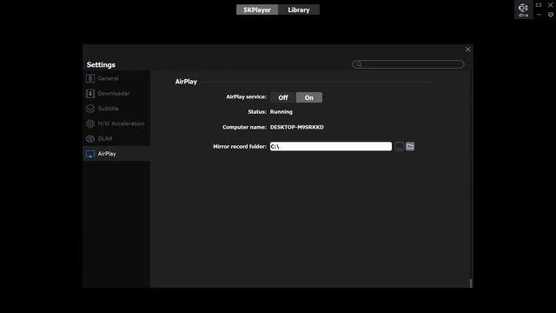
Task: Browse for folder with the '...' button
Action: (x=400, y=147)
